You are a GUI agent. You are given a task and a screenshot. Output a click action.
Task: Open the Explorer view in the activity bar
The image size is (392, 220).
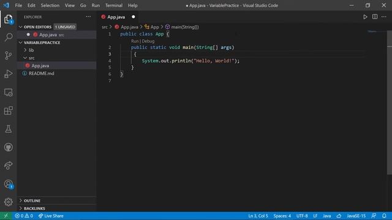click(x=8, y=19)
